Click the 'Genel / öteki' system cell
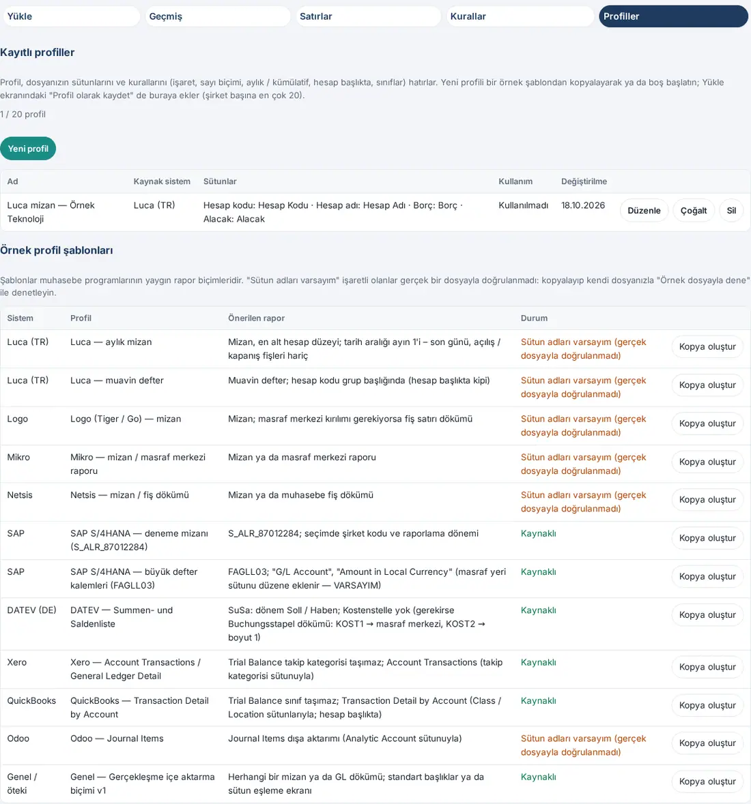 tap(22, 784)
